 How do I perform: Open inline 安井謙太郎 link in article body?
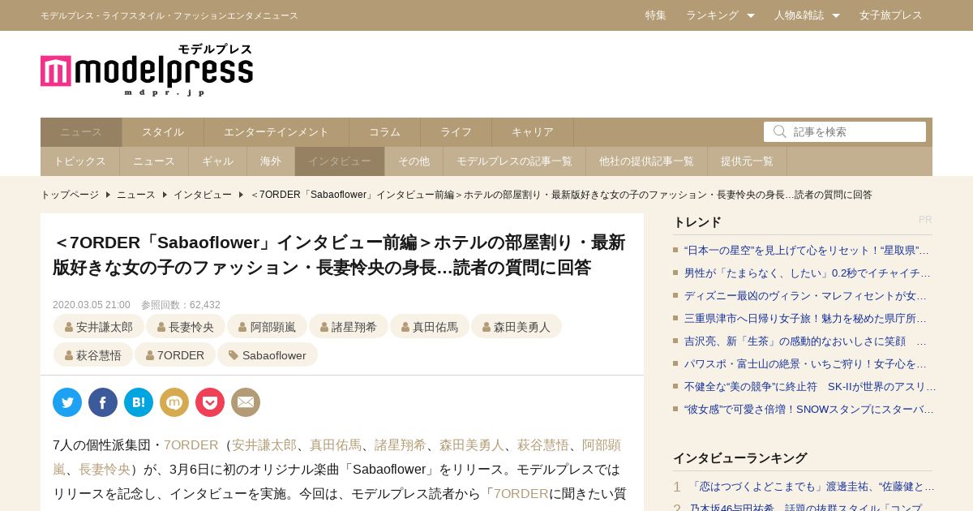(264, 444)
